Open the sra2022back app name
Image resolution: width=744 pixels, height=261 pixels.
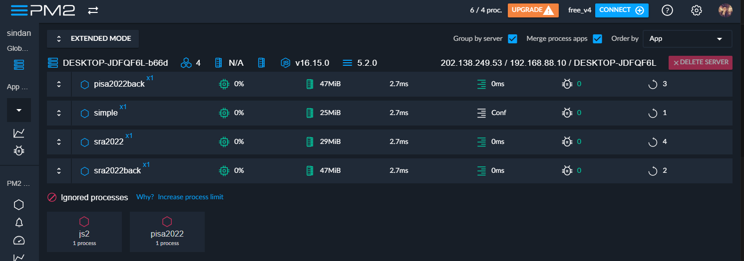point(117,171)
